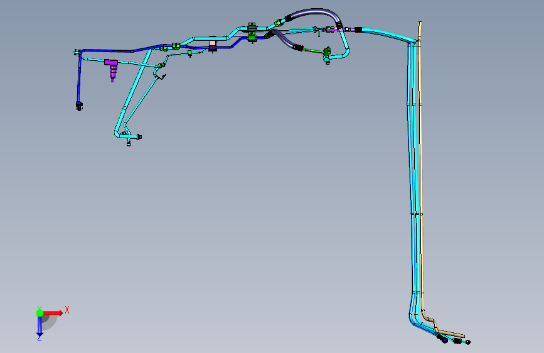This screenshot has height=353, width=544.
Task: Pick the green double clamp joining the pipes
Action: tap(252, 33)
